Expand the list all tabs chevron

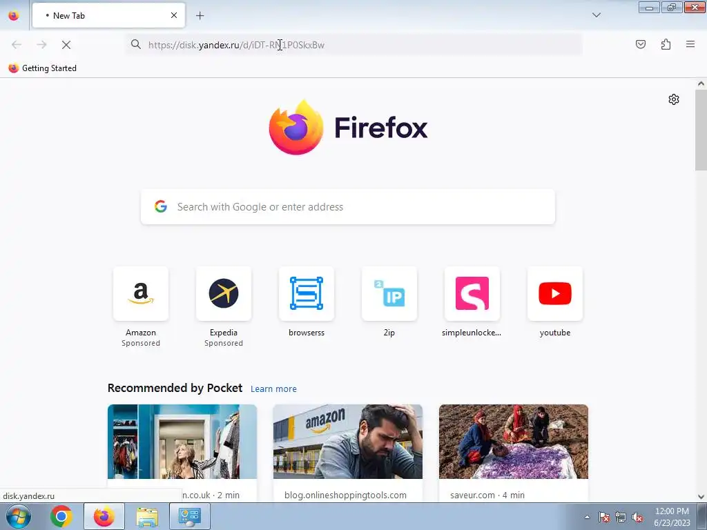pyautogui.click(x=596, y=15)
